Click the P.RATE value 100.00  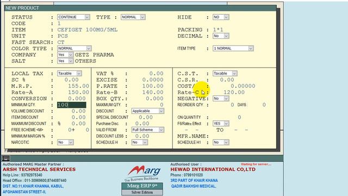[153, 86]
